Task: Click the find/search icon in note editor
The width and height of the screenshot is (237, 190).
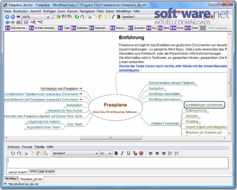Action: tap(45, 154)
